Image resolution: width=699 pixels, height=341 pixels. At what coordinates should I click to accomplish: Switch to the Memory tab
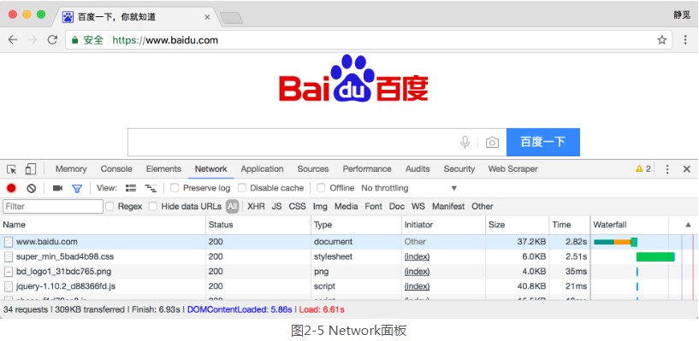[71, 169]
